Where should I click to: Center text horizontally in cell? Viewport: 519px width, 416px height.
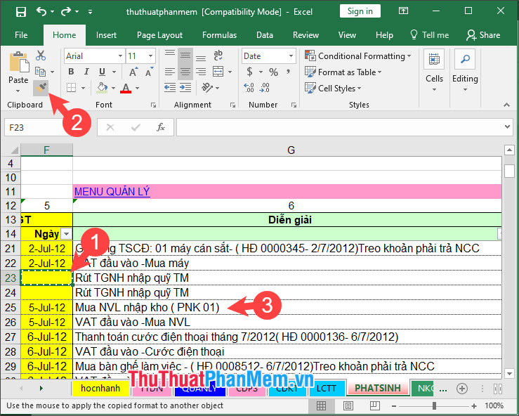185,72
